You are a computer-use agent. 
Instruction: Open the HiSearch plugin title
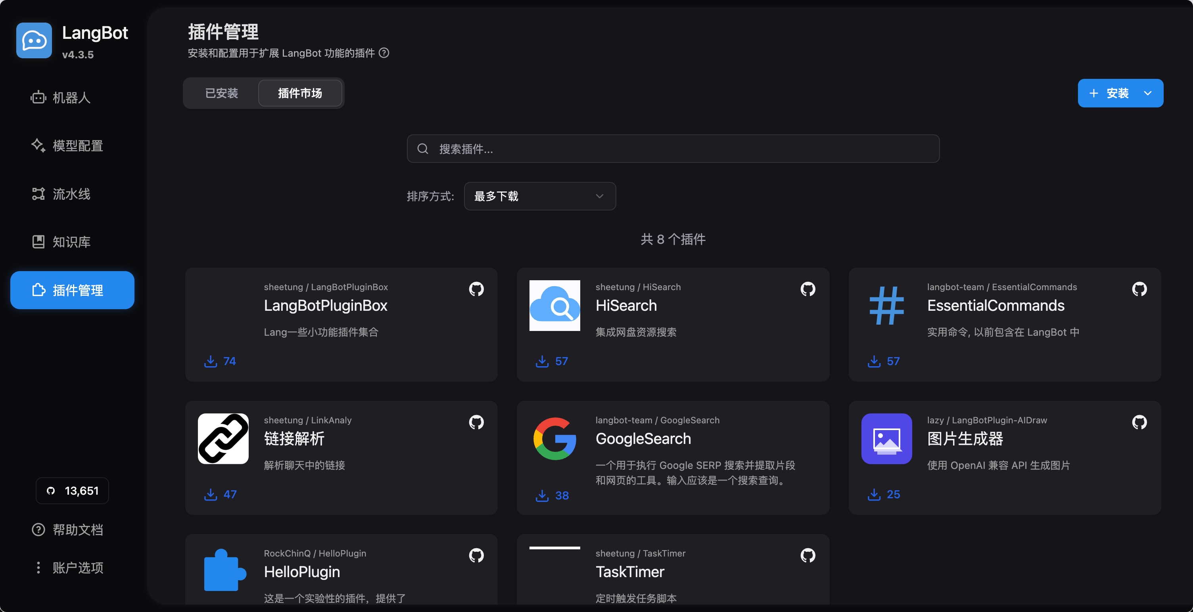click(x=626, y=306)
